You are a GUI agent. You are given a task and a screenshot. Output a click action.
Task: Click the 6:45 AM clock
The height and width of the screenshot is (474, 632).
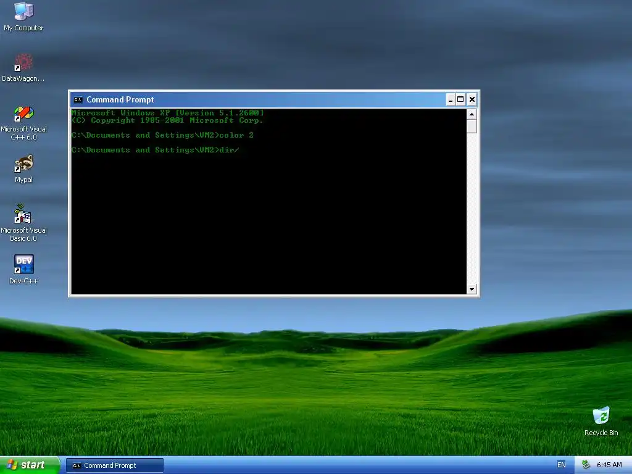tap(609, 465)
